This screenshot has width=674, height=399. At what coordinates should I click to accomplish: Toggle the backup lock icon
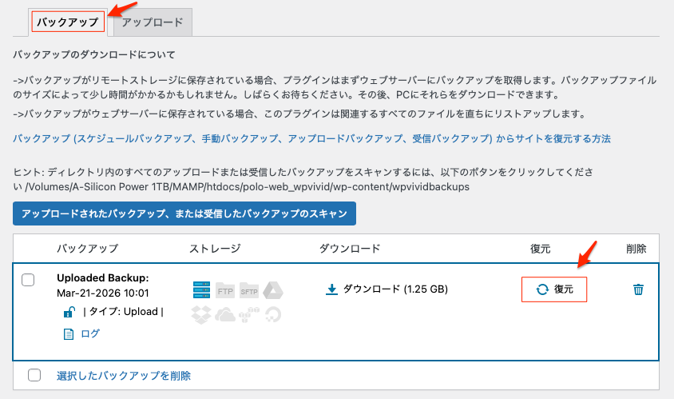69,312
